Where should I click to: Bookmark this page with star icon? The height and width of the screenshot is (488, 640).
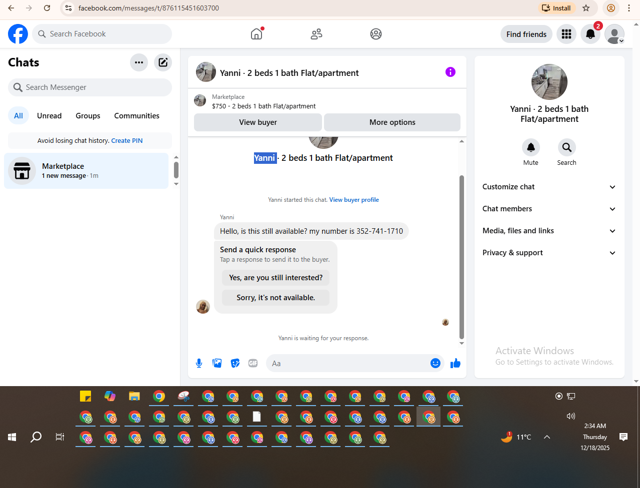(x=586, y=8)
